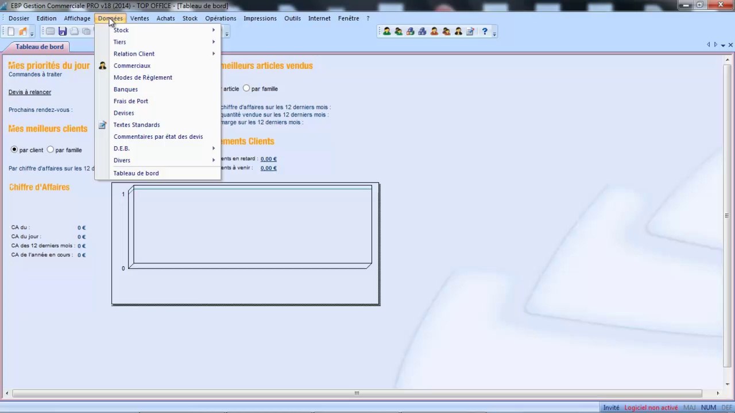The width and height of the screenshot is (735, 413).
Task: Select 'par famille' under Mes meilleurs clients
Action: tap(51, 150)
